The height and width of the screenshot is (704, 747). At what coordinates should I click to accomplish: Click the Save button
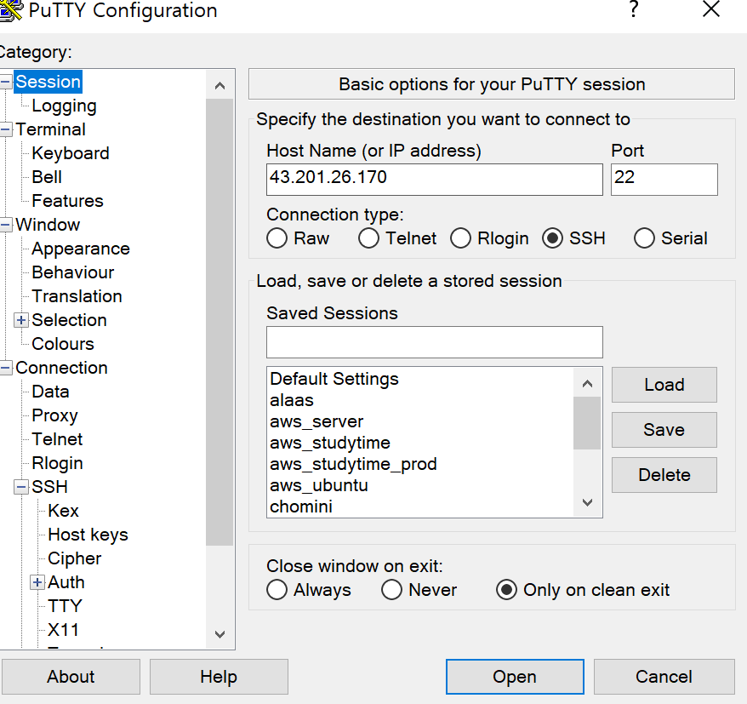pos(664,430)
